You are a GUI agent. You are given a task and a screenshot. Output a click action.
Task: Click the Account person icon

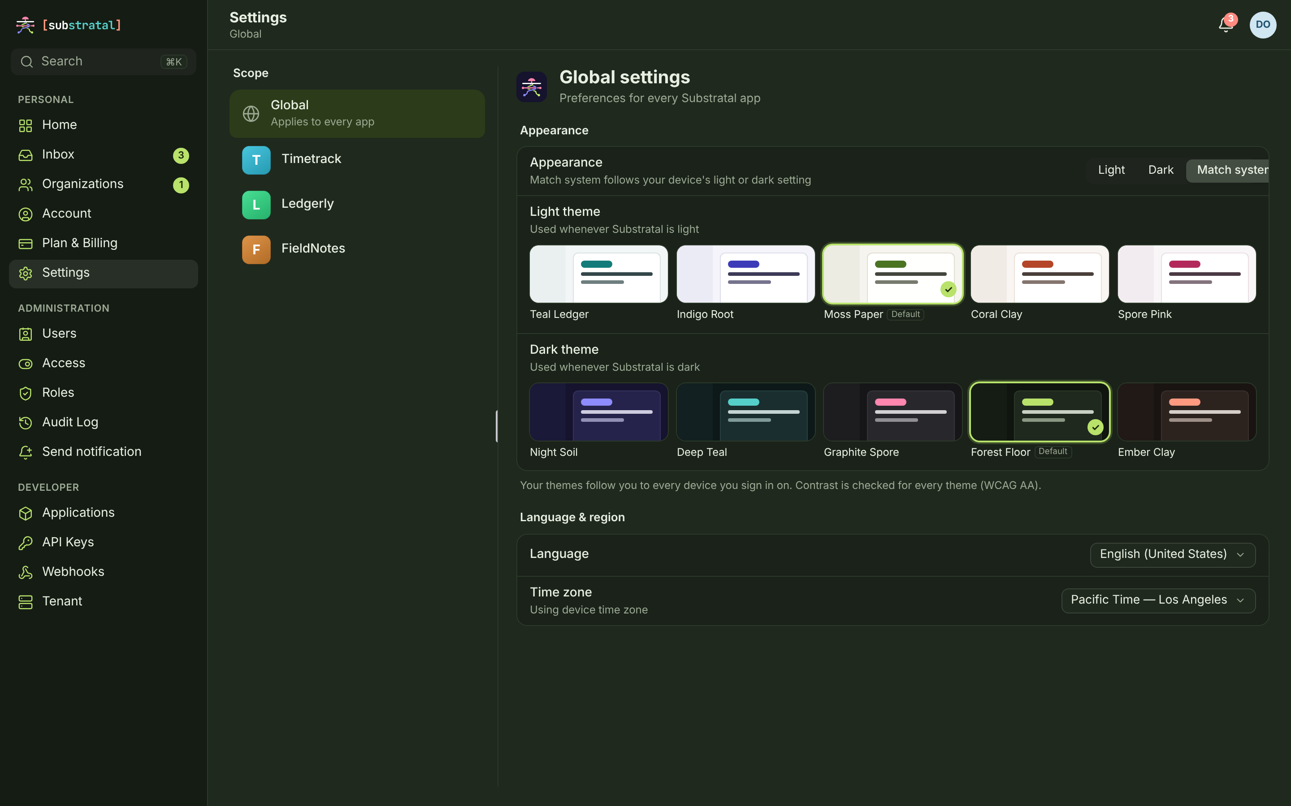point(26,214)
